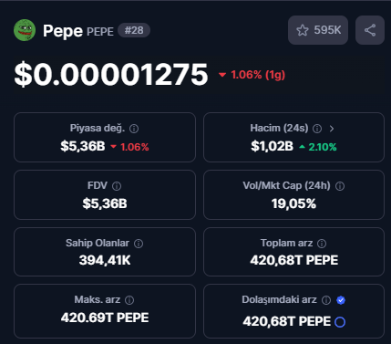
Task: Show info for Maks. arz
Action: (x=129, y=300)
